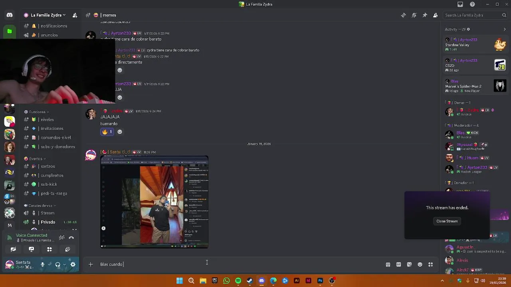Open the cumpleaños channel
Viewport: 511px width, 287px height.
[50, 175]
